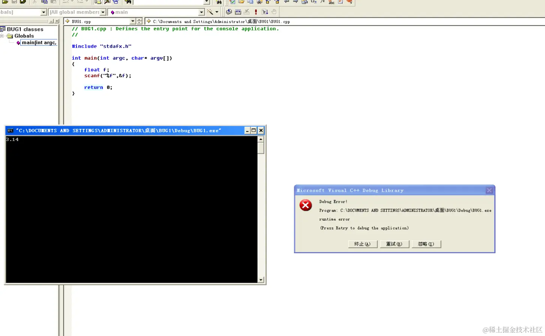
Task: Select main(int argc, in the class tree
Action: (x=39, y=43)
